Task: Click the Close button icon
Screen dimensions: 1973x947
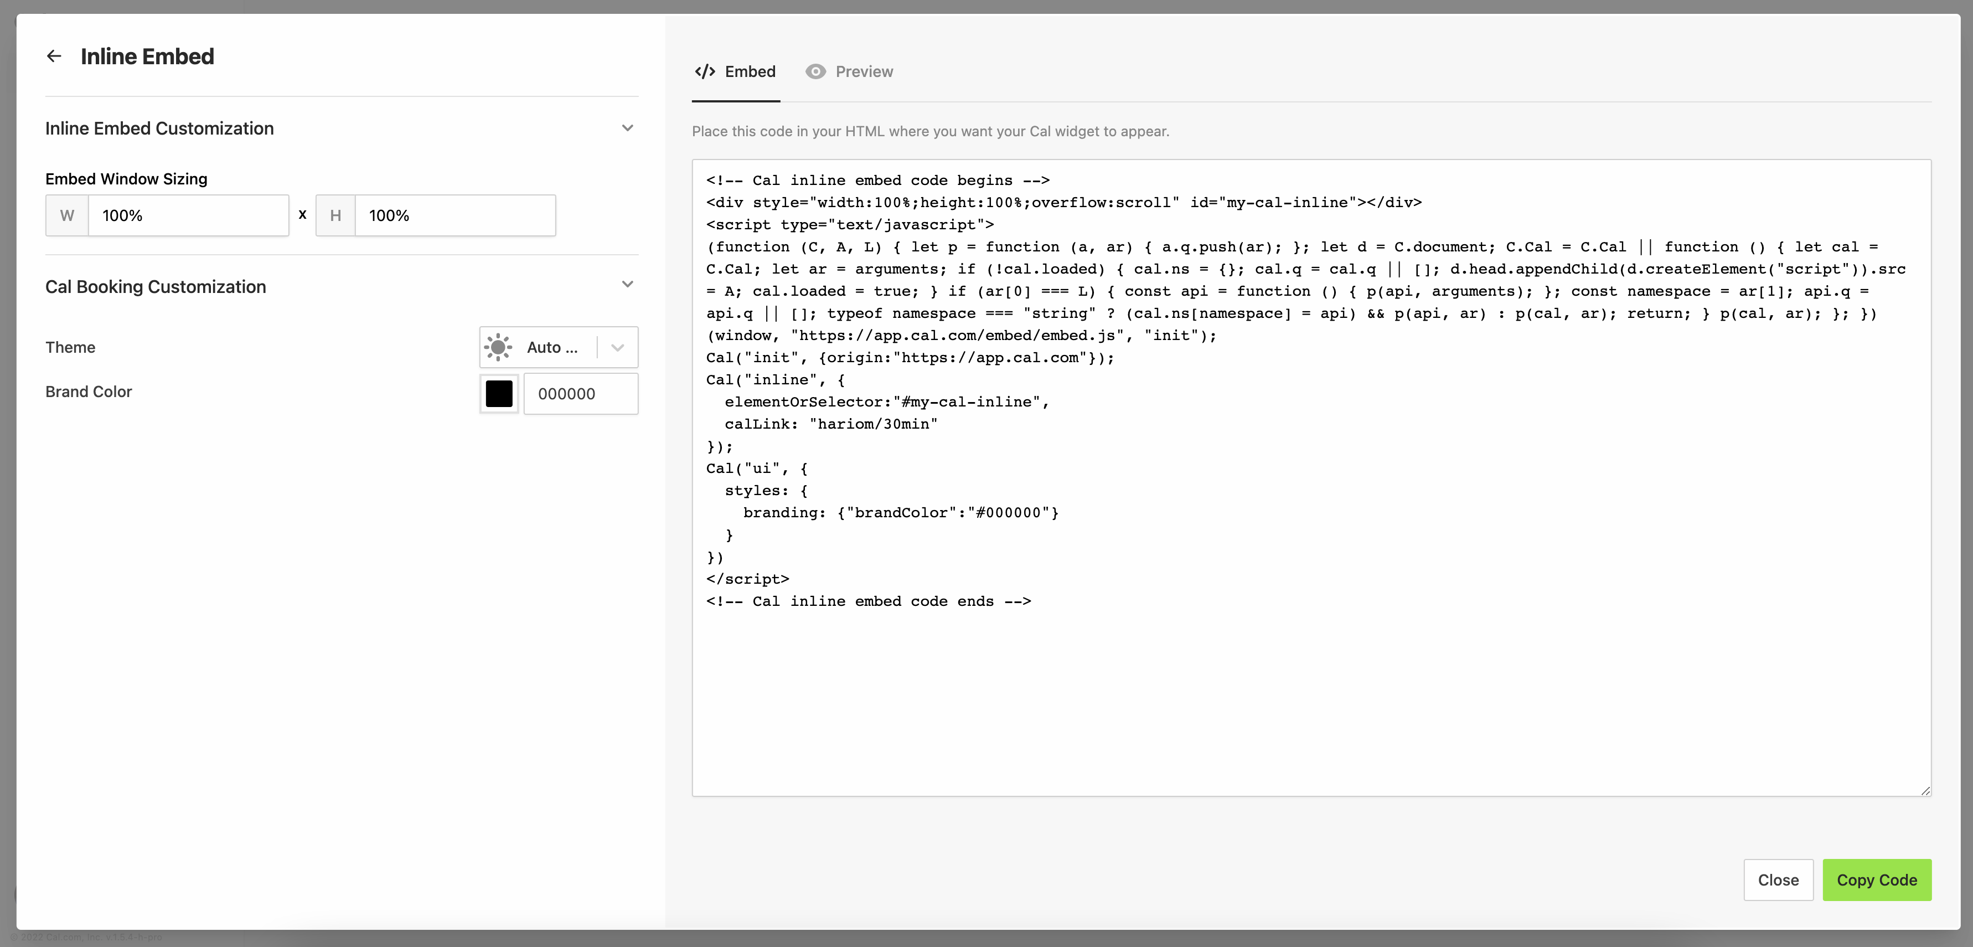Action: 1778,879
